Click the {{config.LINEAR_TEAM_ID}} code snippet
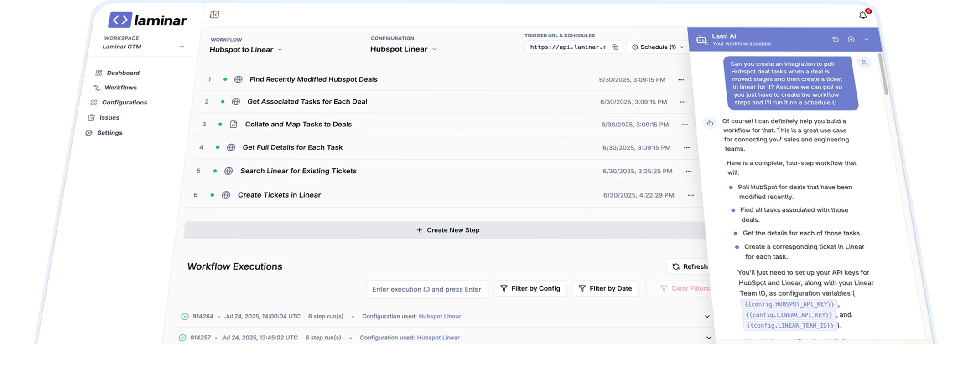The width and height of the screenshot is (971, 365). coord(790,325)
